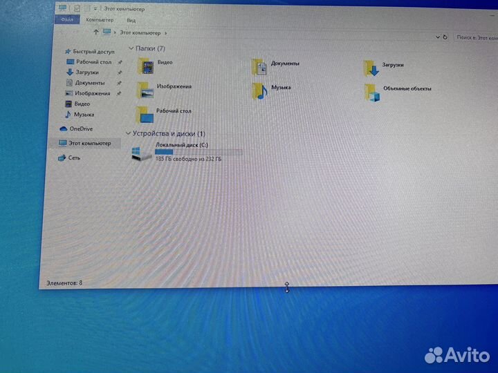Screen dimensions: 498x373
Task: Click the refresh button next to address bar
Action: (445, 37)
